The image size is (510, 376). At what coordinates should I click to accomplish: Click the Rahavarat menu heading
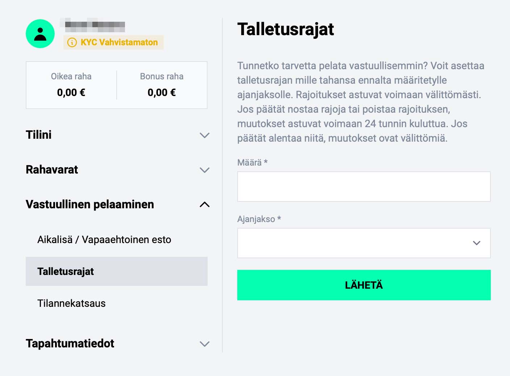coord(52,170)
